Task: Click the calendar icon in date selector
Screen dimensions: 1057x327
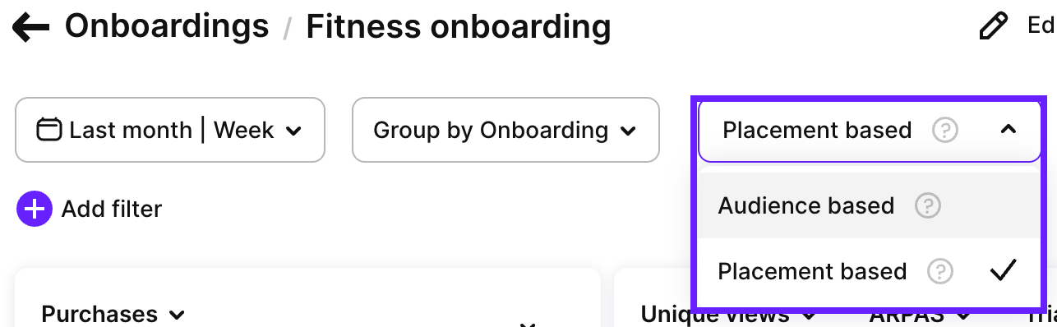Action: point(50,130)
